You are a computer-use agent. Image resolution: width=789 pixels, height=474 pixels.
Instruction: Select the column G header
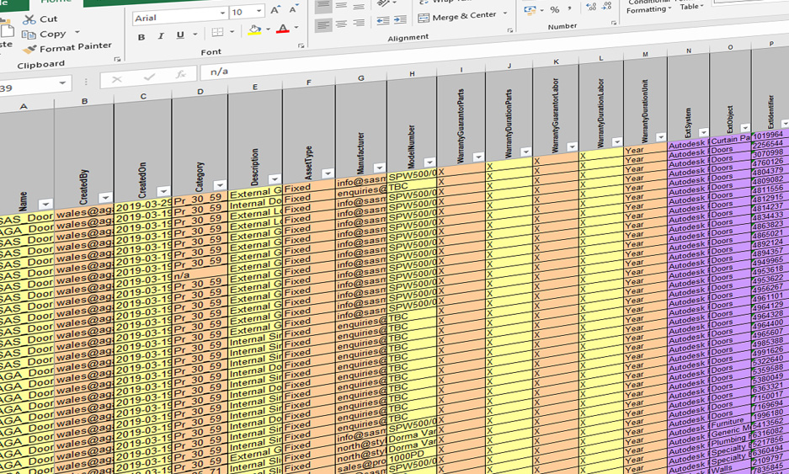point(361,78)
